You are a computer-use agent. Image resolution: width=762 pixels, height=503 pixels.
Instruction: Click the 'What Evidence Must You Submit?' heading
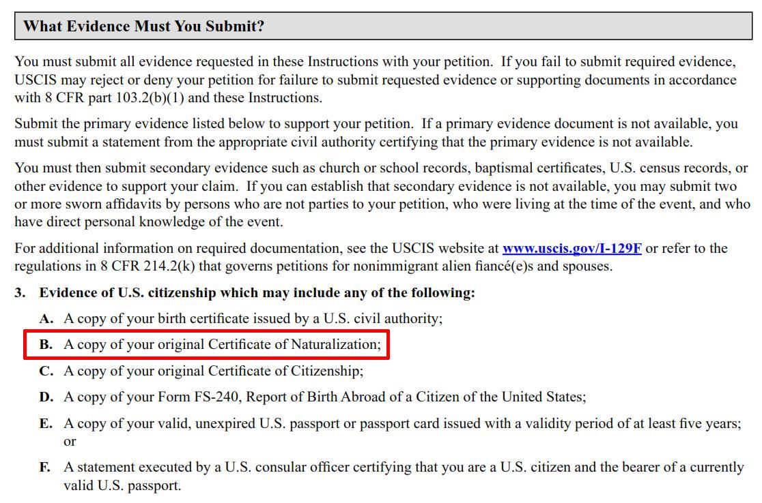click(144, 26)
